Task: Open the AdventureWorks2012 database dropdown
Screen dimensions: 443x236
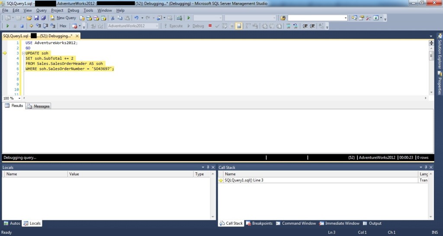Action: tap(133, 26)
